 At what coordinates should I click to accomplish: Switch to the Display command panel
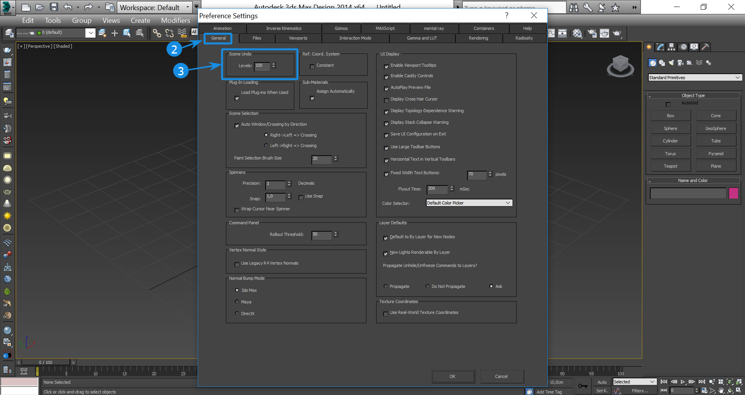(694, 47)
